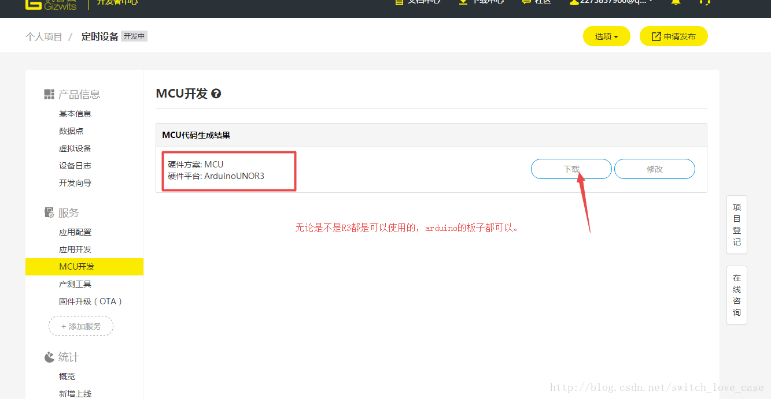
Task: Open 概览 under 统计
Action: pyautogui.click(x=67, y=376)
